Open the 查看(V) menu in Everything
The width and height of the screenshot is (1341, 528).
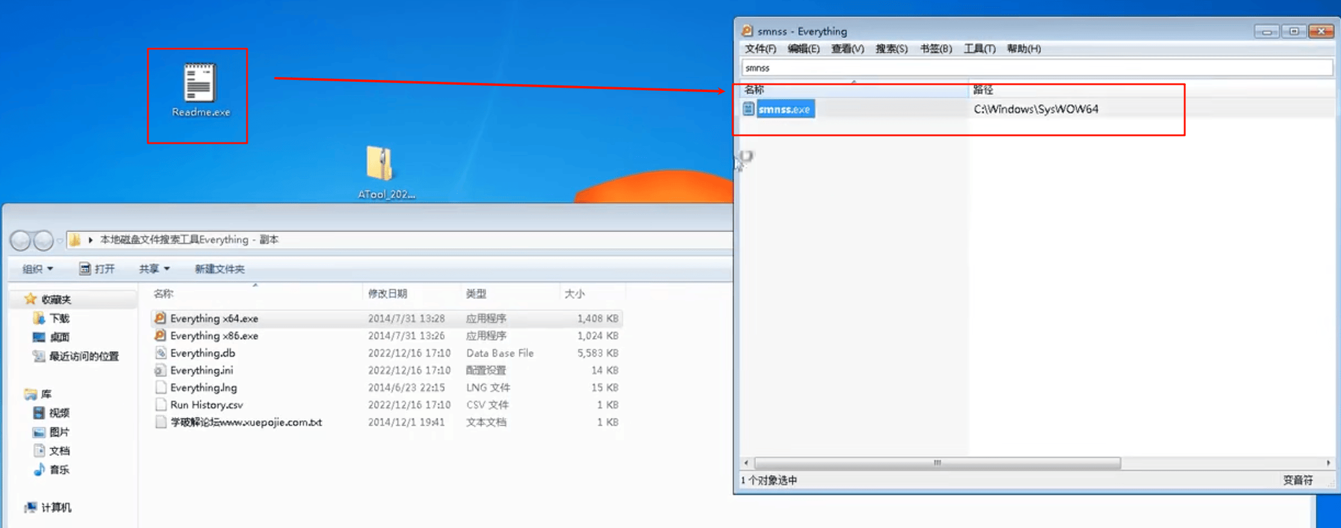pos(848,49)
